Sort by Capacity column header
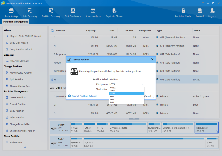 click(x=91, y=31)
